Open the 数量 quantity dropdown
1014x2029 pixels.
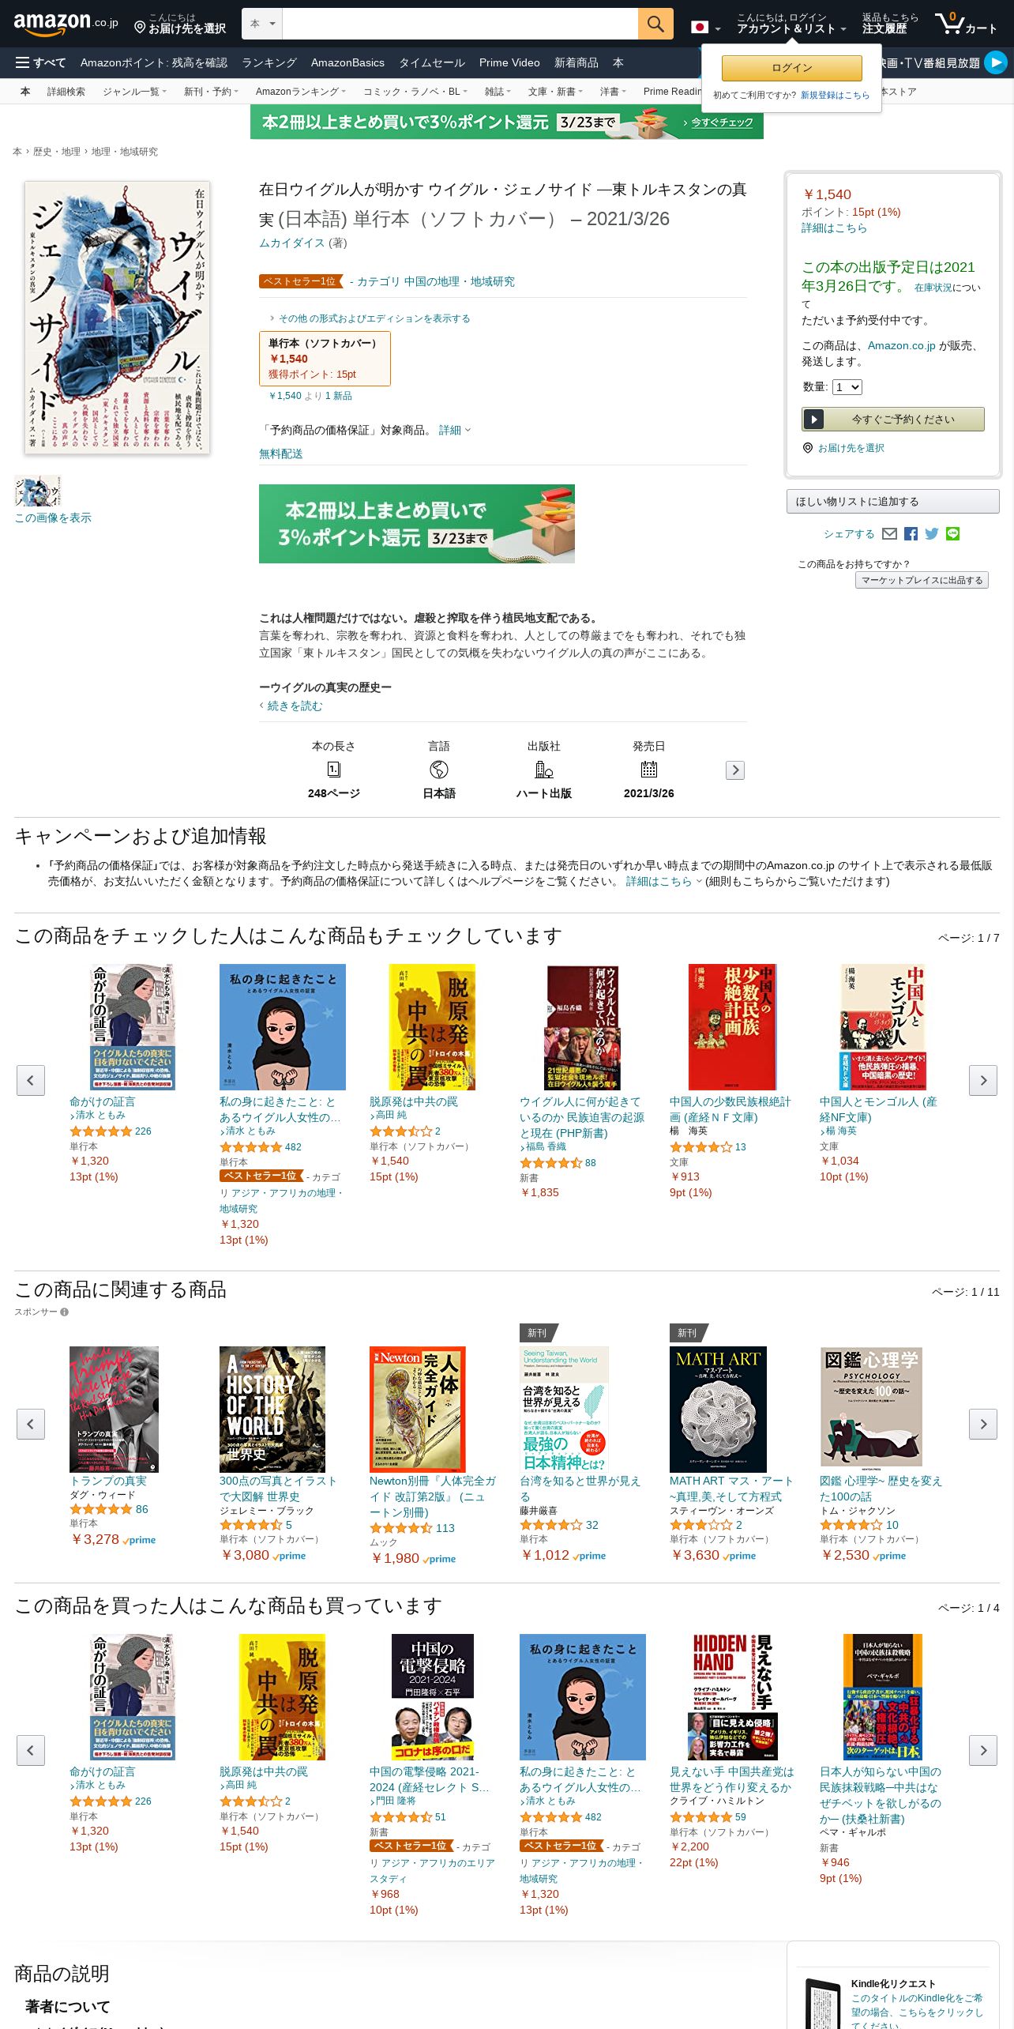847,387
